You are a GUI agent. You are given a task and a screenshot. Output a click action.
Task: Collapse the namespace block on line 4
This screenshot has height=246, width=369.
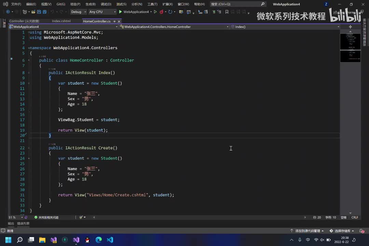[x=29, y=48]
